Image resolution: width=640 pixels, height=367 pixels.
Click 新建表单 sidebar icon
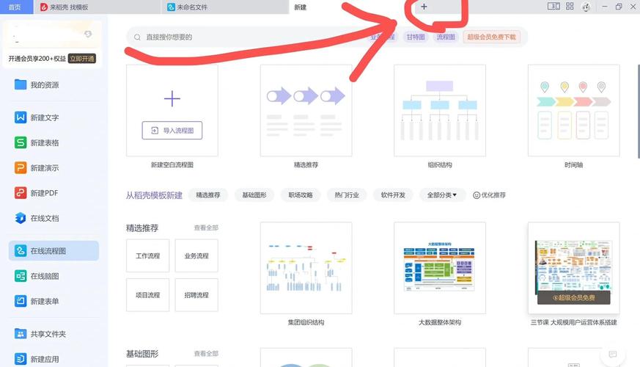pos(21,301)
